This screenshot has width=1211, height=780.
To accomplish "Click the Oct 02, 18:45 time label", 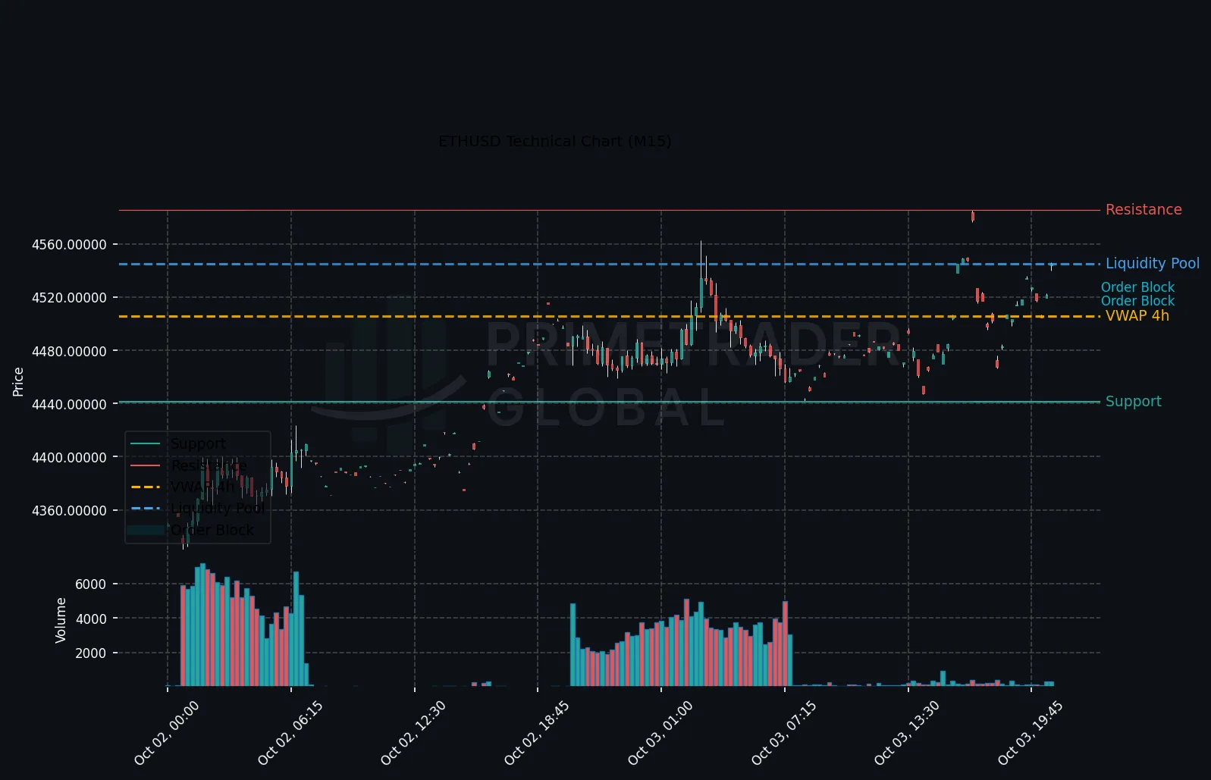I will 537,733.
